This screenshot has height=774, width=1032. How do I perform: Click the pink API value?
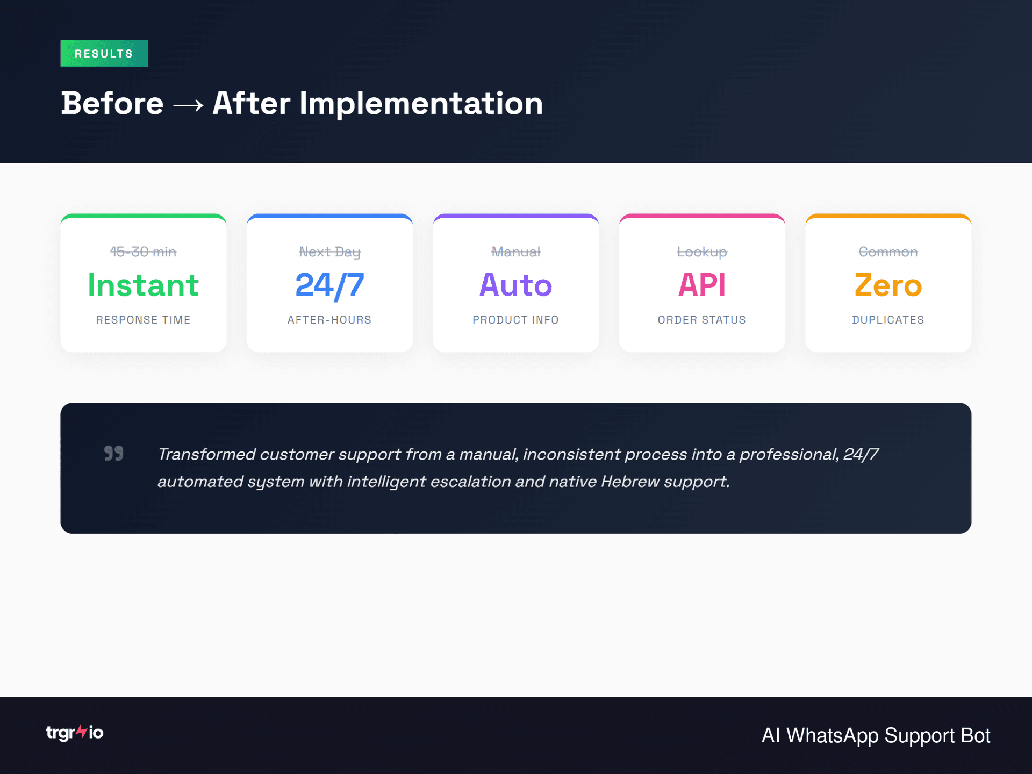tap(702, 285)
